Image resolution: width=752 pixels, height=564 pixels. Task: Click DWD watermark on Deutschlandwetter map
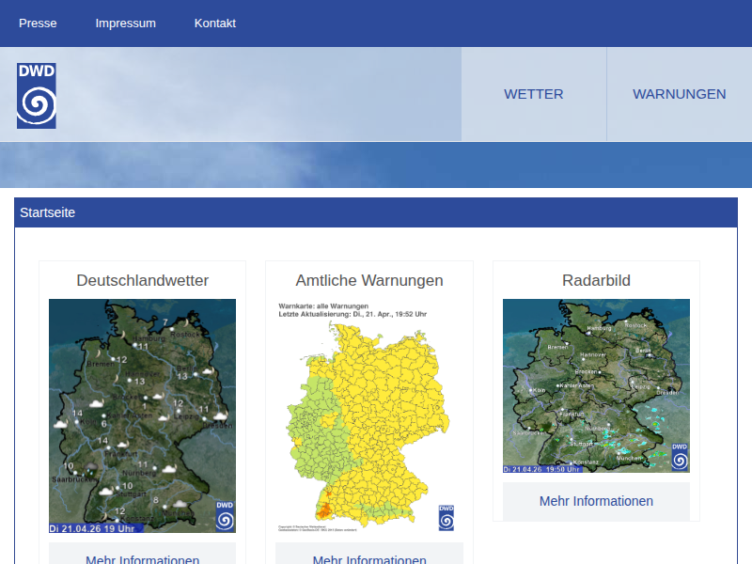click(x=225, y=516)
